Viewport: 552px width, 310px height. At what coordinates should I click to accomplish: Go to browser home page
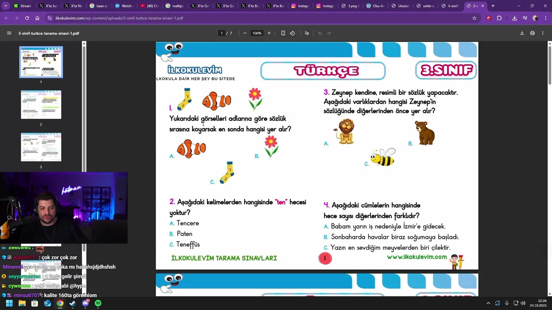tap(38, 18)
